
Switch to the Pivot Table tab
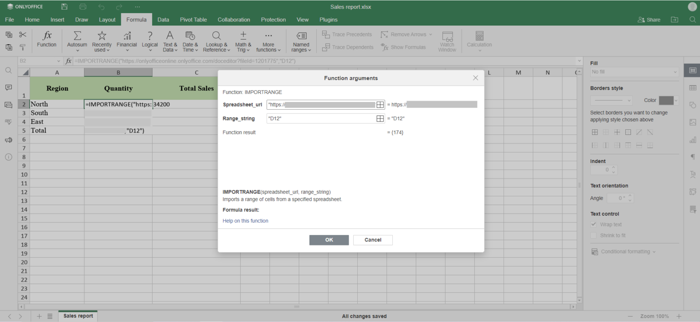(x=193, y=20)
